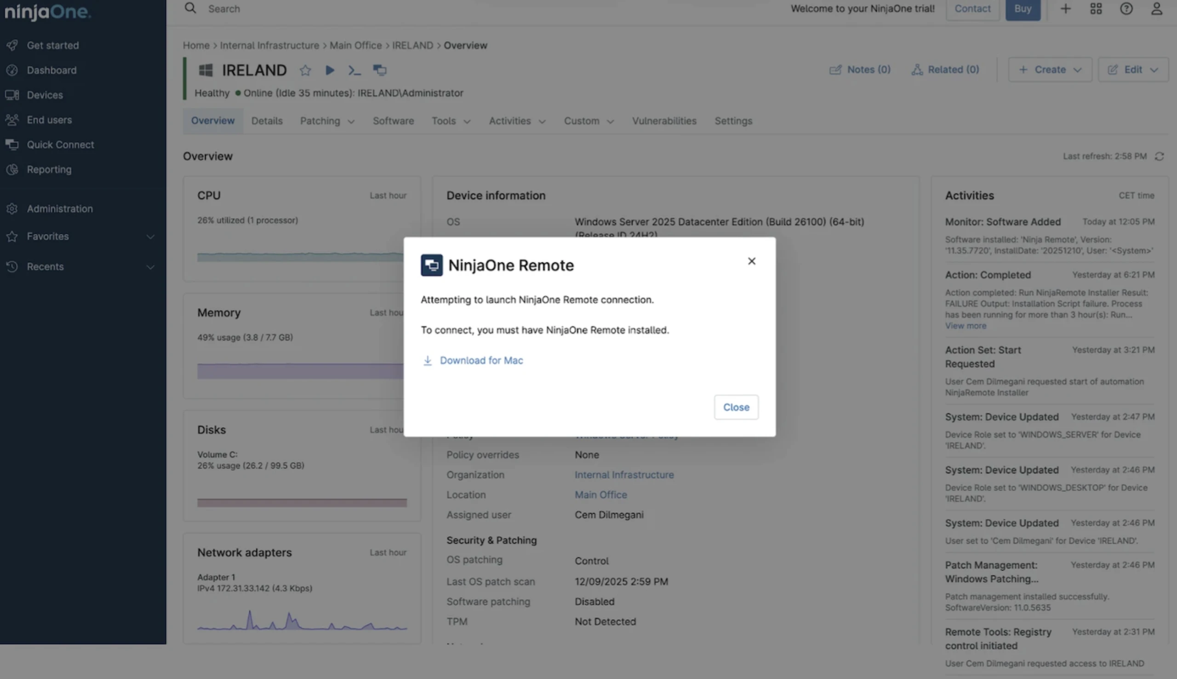Click 'Not Detected' TPM value
This screenshot has height=679, width=1177.
pos(606,622)
